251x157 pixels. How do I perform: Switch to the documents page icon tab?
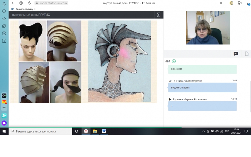coord(247,54)
